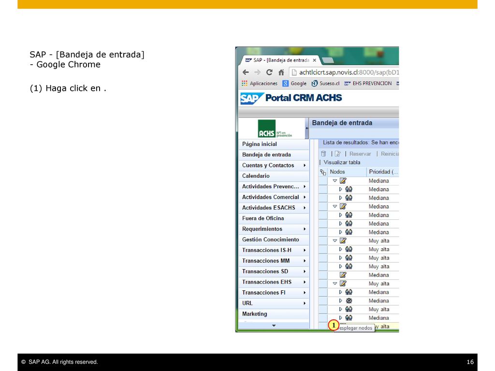The width and height of the screenshot is (495, 371).
Task: Expand the Transacciones FI submenu arrow
Action: [305, 292]
